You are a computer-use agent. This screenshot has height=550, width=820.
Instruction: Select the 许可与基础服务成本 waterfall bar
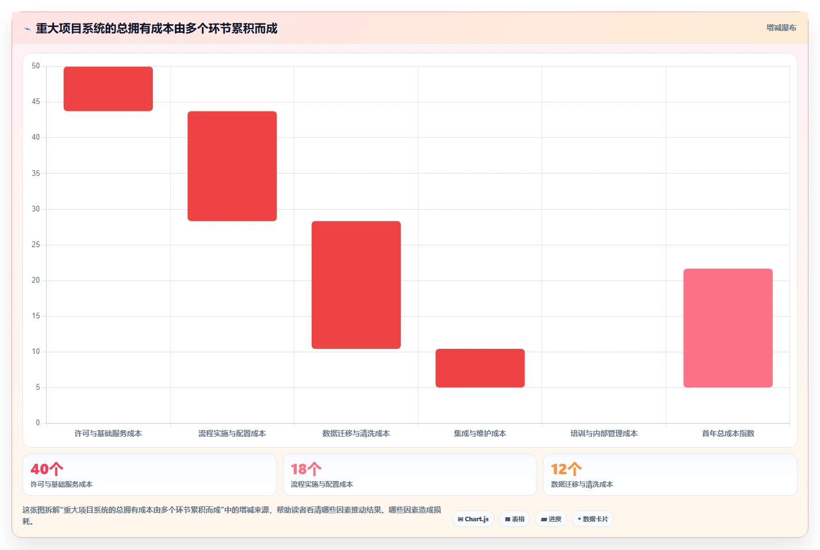(x=108, y=89)
